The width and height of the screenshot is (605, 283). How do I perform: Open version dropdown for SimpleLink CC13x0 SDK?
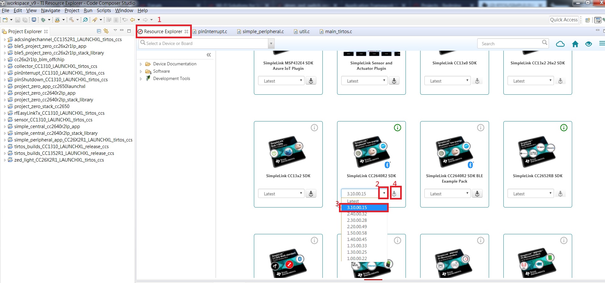tap(448, 81)
